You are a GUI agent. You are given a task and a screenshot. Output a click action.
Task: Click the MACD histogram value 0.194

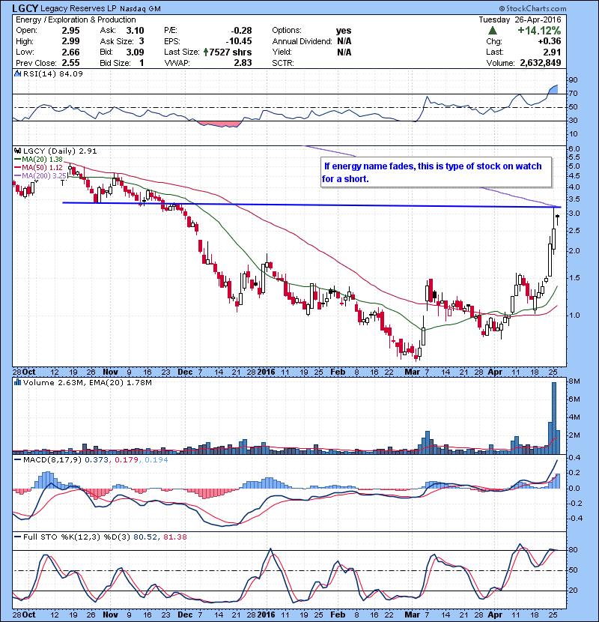pos(156,460)
